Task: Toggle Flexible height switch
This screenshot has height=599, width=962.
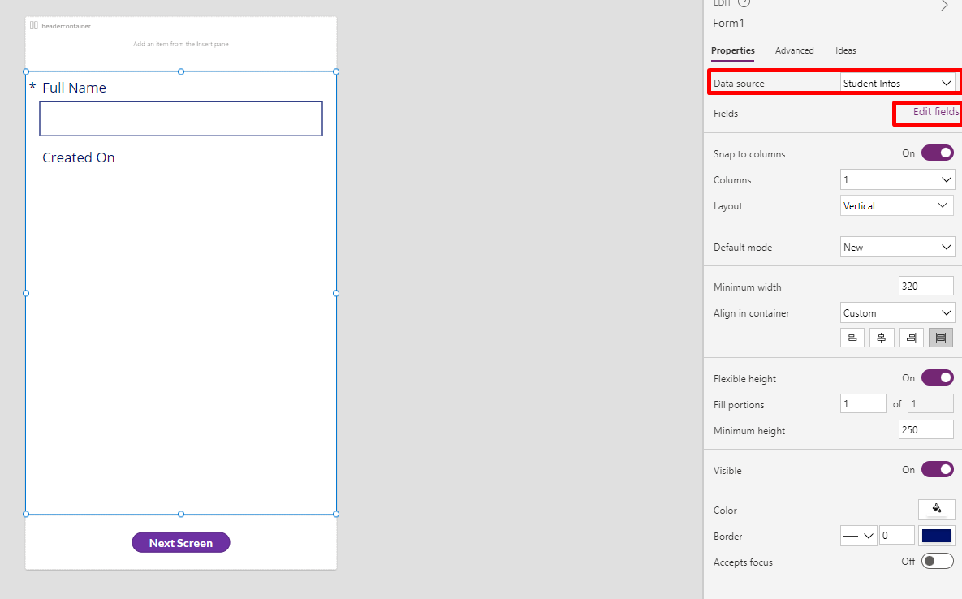Action: click(938, 377)
